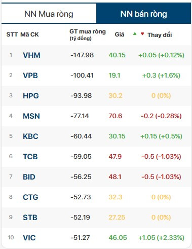
Task: Select the NN bán ròng tab
Action: (x=143, y=14)
